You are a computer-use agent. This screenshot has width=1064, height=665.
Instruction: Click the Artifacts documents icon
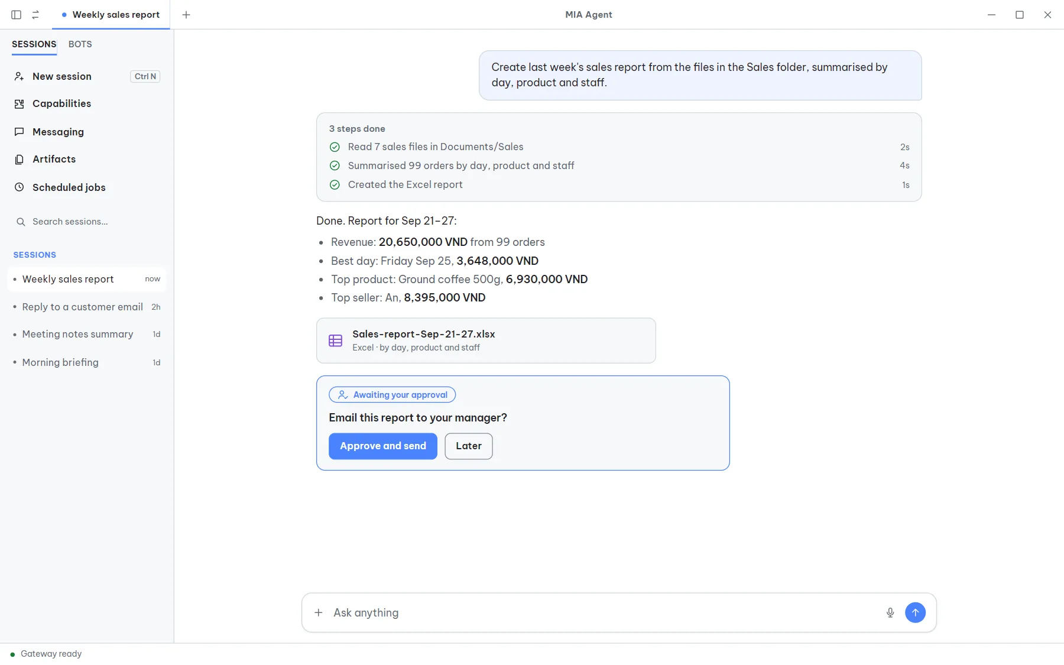(x=20, y=160)
